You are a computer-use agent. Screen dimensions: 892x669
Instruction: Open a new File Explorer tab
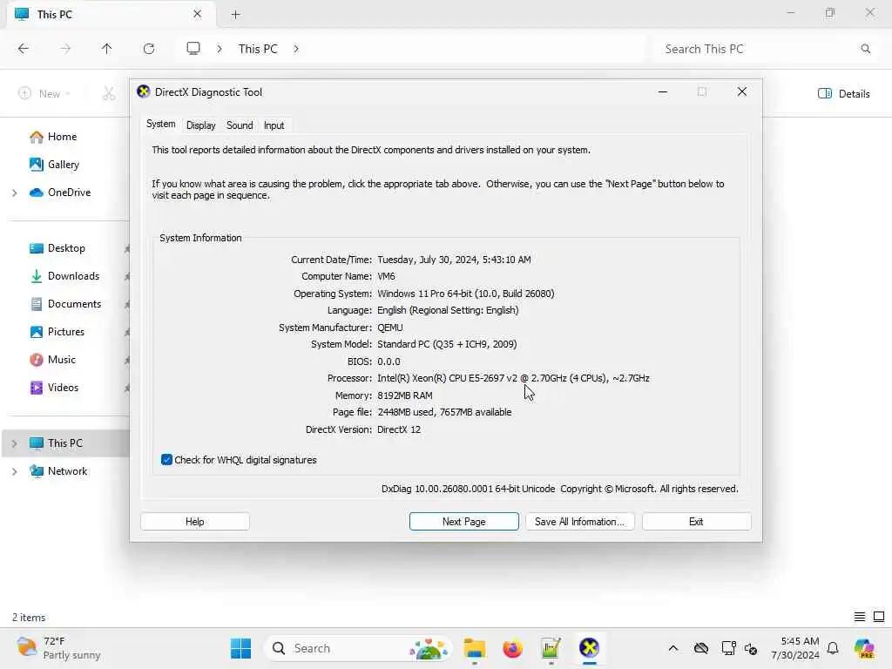tap(235, 14)
